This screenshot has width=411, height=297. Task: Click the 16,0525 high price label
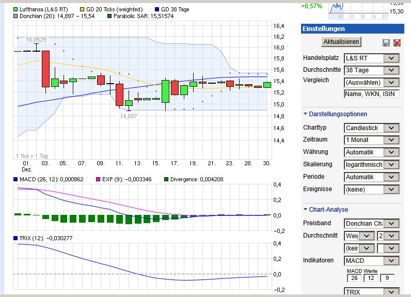[x=36, y=40]
